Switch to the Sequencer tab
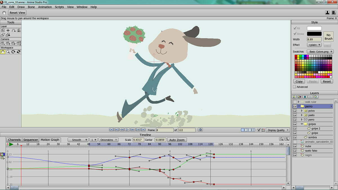Viewport: 338px width, 190px height. 30,140
